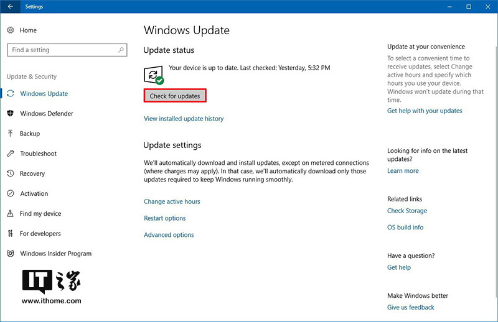
Task: Click the Related links heading
Action: tap(404, 199)
